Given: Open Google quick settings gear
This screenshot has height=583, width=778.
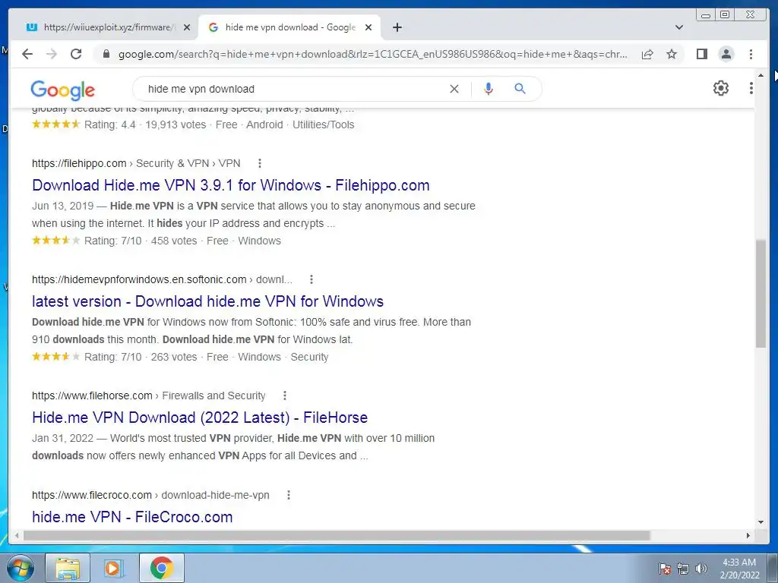Looking at the screenshot, I should tap(720, 88).
